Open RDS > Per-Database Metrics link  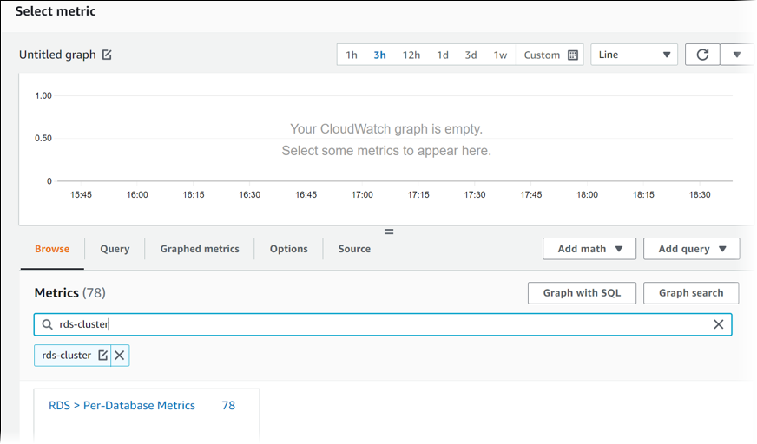pyautogui.click(x=122, y=405)
